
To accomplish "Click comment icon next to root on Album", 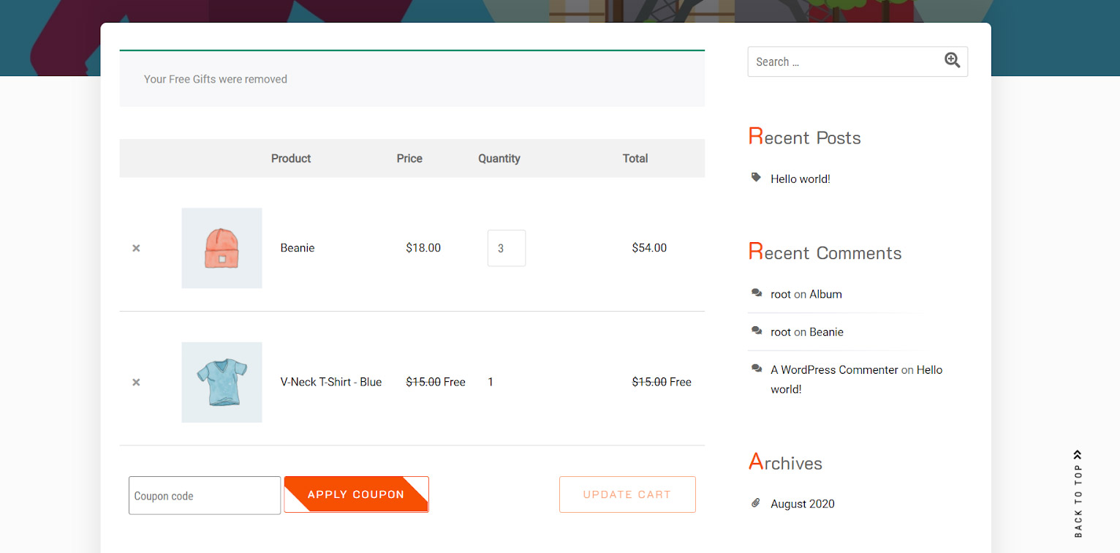I will pos(757,293).
